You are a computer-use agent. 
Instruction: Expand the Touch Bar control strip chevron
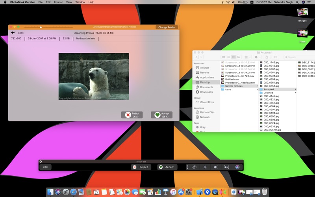[x=187, y=167]
